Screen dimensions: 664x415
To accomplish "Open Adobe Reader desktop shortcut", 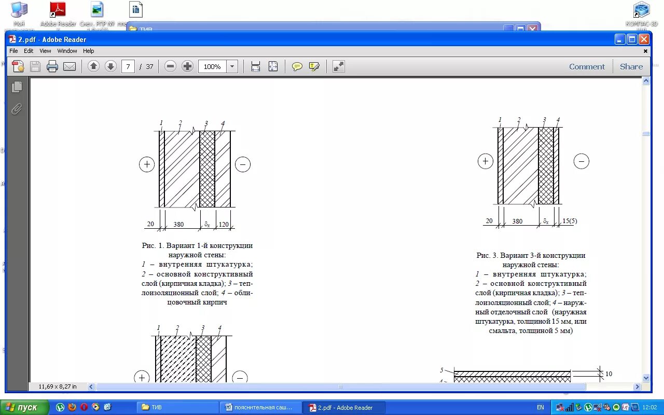I will pos(58,14).
